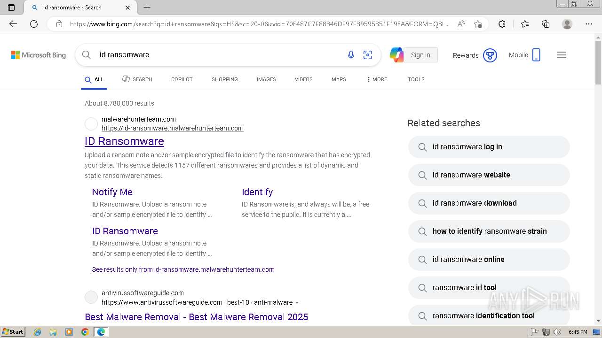
Task: Click 'See results only from id-ransomware.malwarehunterteam.com'
Action: click(x=183, y=269)
